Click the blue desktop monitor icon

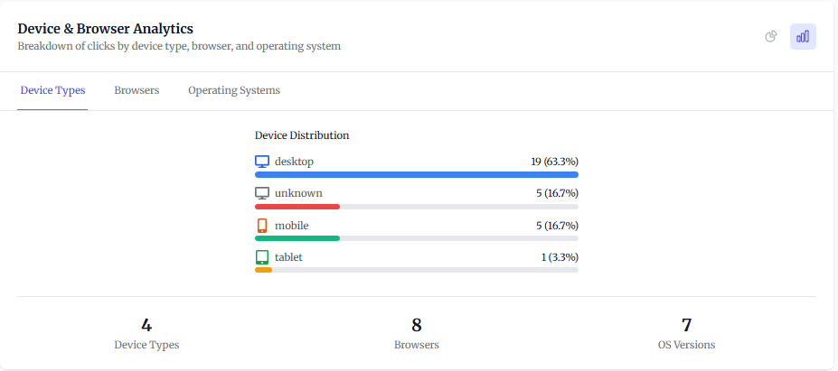pos(262,162)
